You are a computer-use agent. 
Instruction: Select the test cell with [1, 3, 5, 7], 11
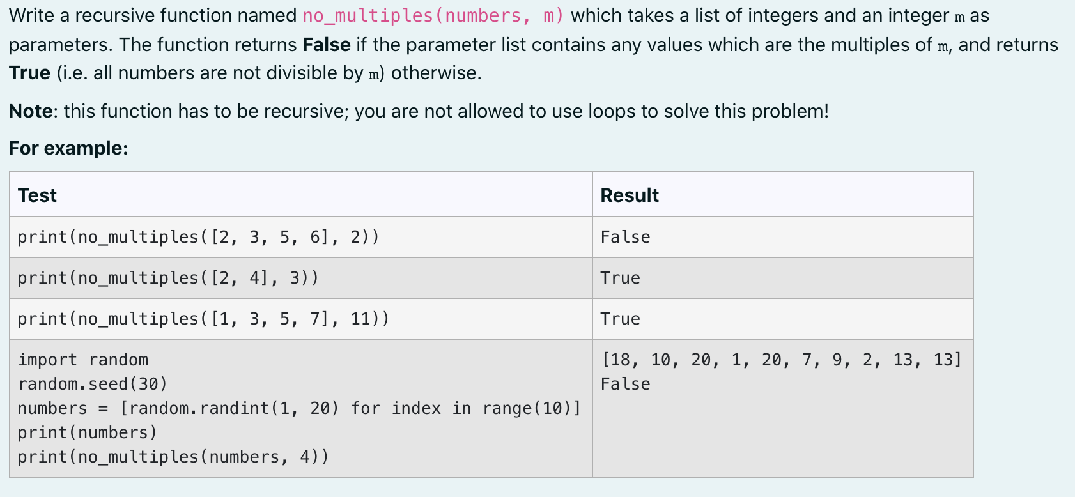pyautogui.click(x=301, y=319)
